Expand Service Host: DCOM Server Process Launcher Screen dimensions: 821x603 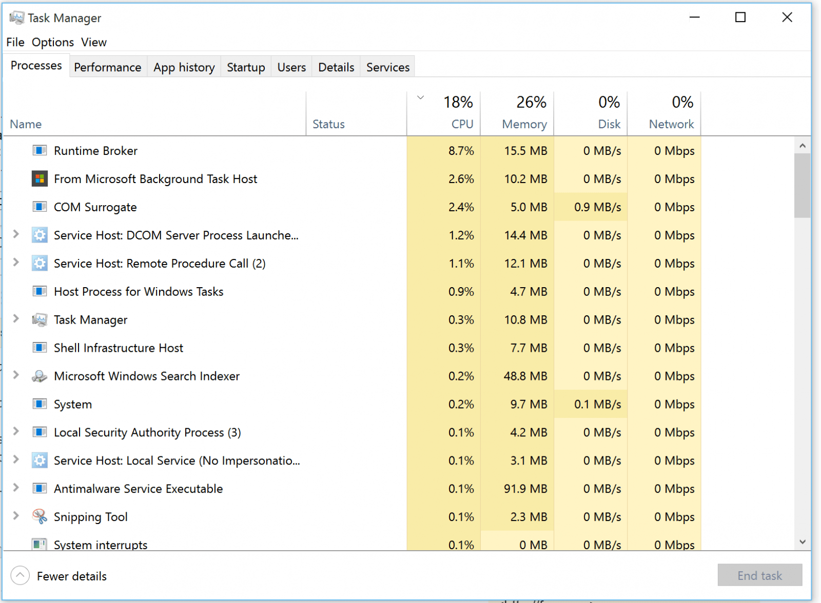coord(16,234)
